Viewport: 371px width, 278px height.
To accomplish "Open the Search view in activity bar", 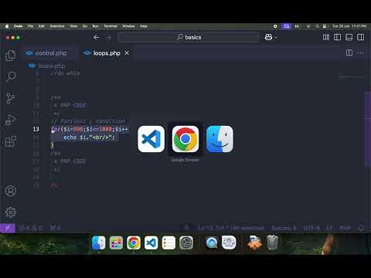I will [11, 76].
